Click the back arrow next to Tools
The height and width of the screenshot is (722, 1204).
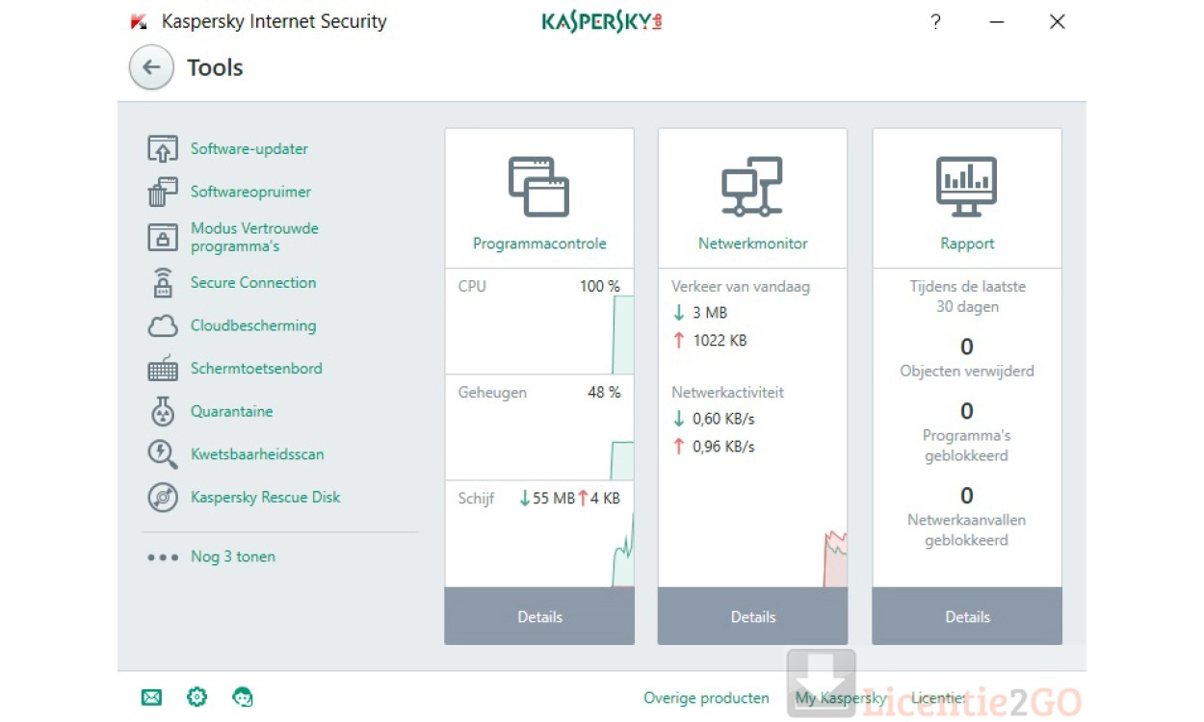pos(151,67)
